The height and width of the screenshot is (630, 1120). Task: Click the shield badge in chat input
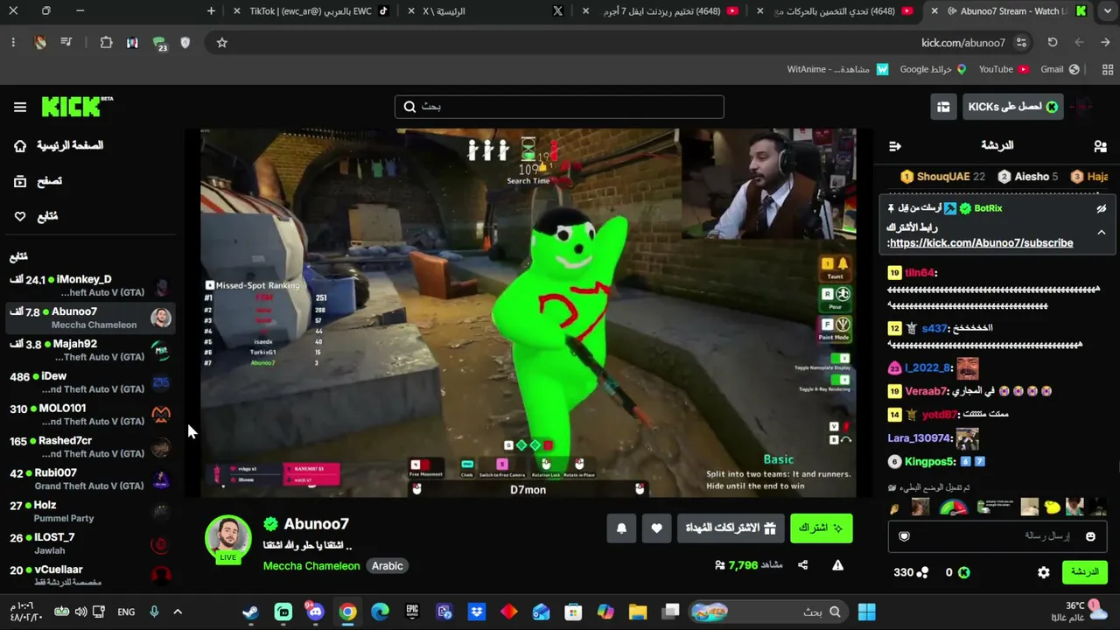pos(905,536)
